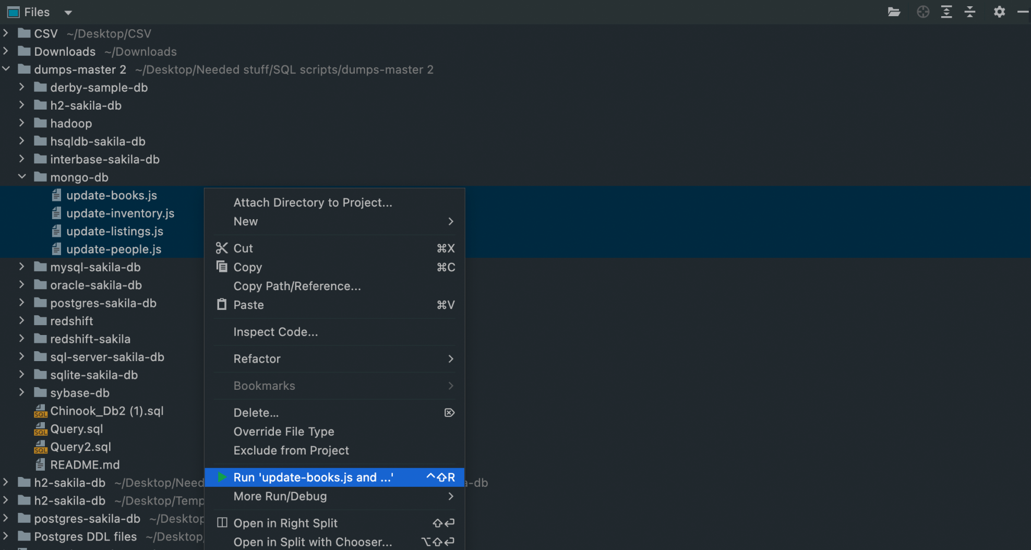
Task: Select Inspect Code from context menu
Action: [275, 332]
